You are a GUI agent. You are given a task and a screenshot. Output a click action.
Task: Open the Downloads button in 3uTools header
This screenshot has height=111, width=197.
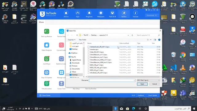point(152,15)
